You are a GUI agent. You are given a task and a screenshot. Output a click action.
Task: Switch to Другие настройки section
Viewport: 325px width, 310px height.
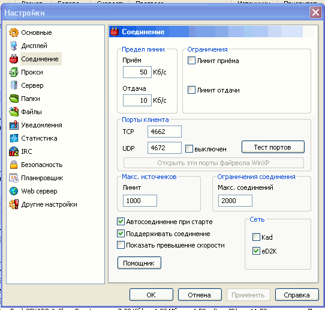click(x=49, y=204)
